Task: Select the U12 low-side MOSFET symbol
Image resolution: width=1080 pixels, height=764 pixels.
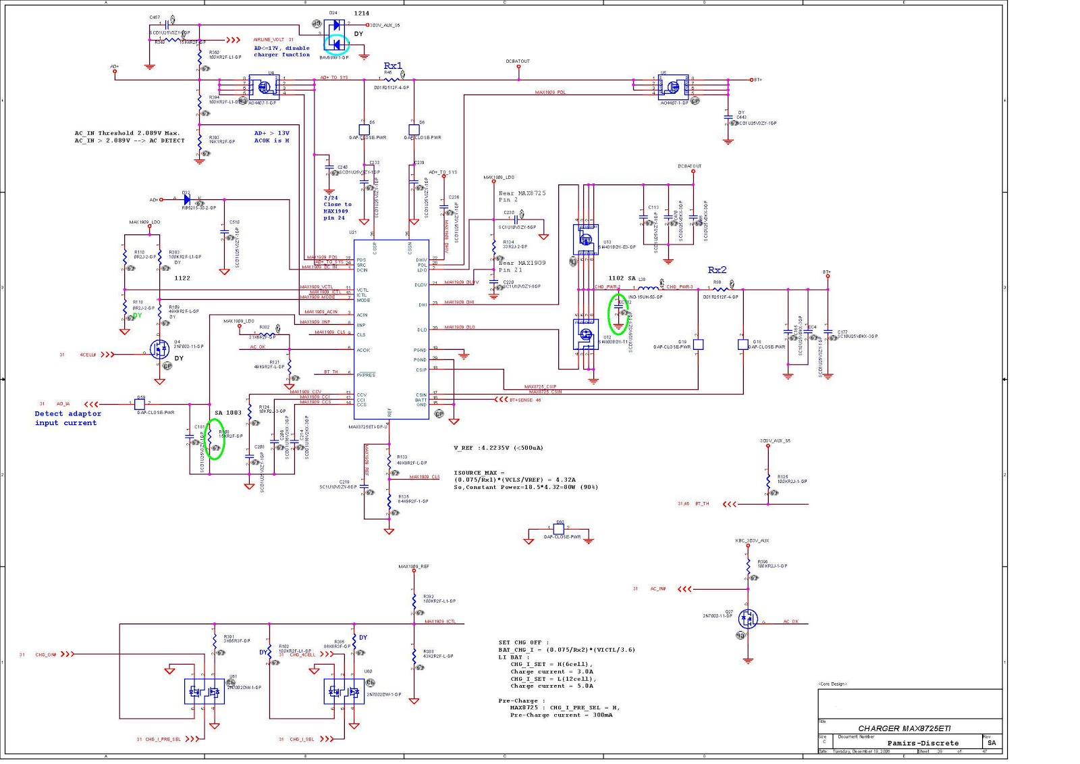Action: (585, 333)
